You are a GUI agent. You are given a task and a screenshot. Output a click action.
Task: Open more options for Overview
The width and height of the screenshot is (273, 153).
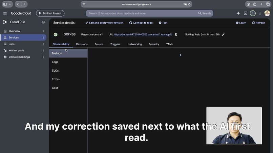coord(43,31)
